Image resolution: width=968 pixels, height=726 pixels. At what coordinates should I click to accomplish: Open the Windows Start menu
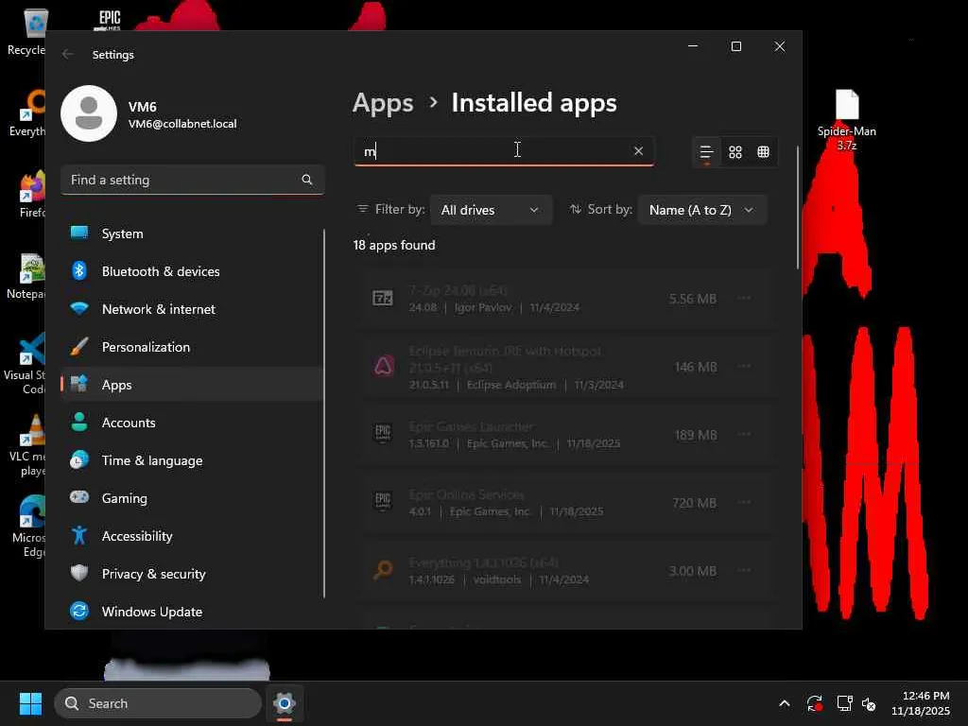tap(30, 703)
